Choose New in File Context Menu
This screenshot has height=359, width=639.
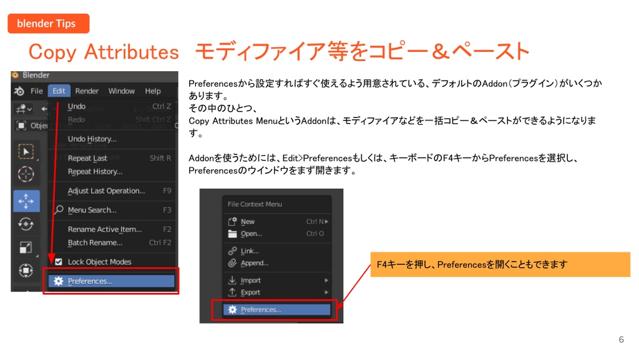[276, 222]
